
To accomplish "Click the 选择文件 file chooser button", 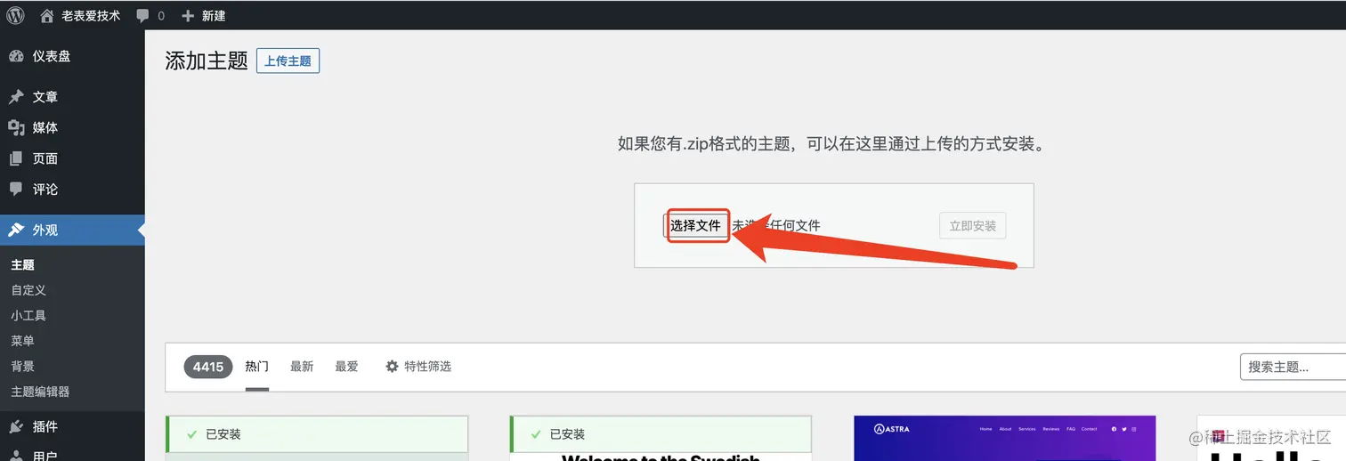I will (x=696, y=225).
